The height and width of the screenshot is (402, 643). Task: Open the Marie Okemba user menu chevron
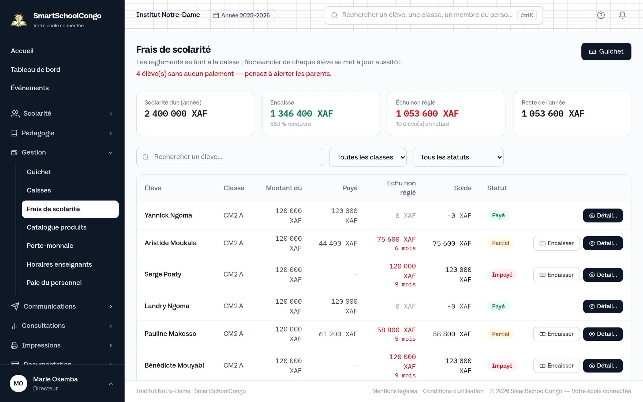click(111, 384)
